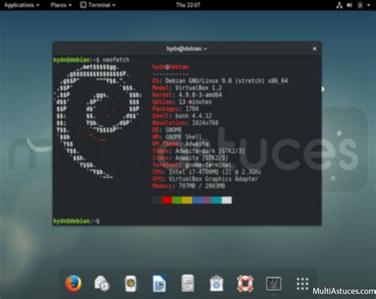Select the Terminal icon in the dock

coord(274,284)
